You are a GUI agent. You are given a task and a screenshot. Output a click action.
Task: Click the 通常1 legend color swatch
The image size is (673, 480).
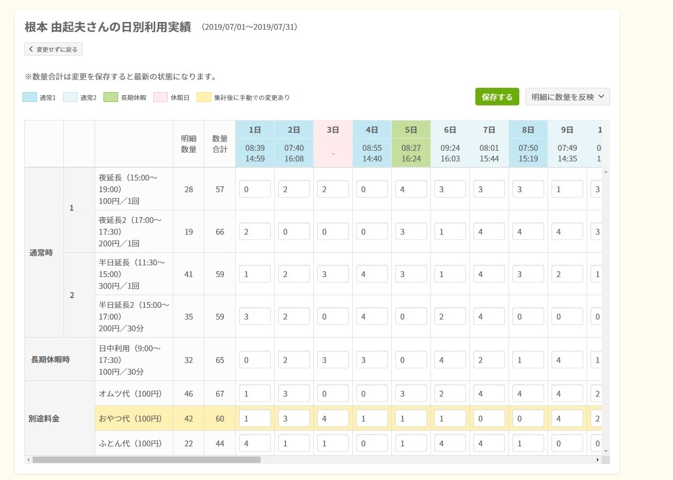click(x=30, y=97)
